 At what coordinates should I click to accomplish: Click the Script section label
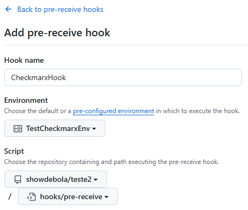coord(14,151)
